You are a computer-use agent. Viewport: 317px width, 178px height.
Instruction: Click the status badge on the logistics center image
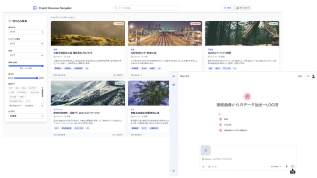196,24
